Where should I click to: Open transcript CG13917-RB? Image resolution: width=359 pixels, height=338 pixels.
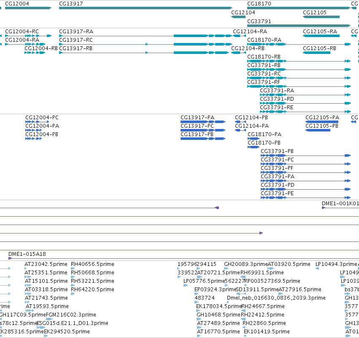(x=76, y=48)
